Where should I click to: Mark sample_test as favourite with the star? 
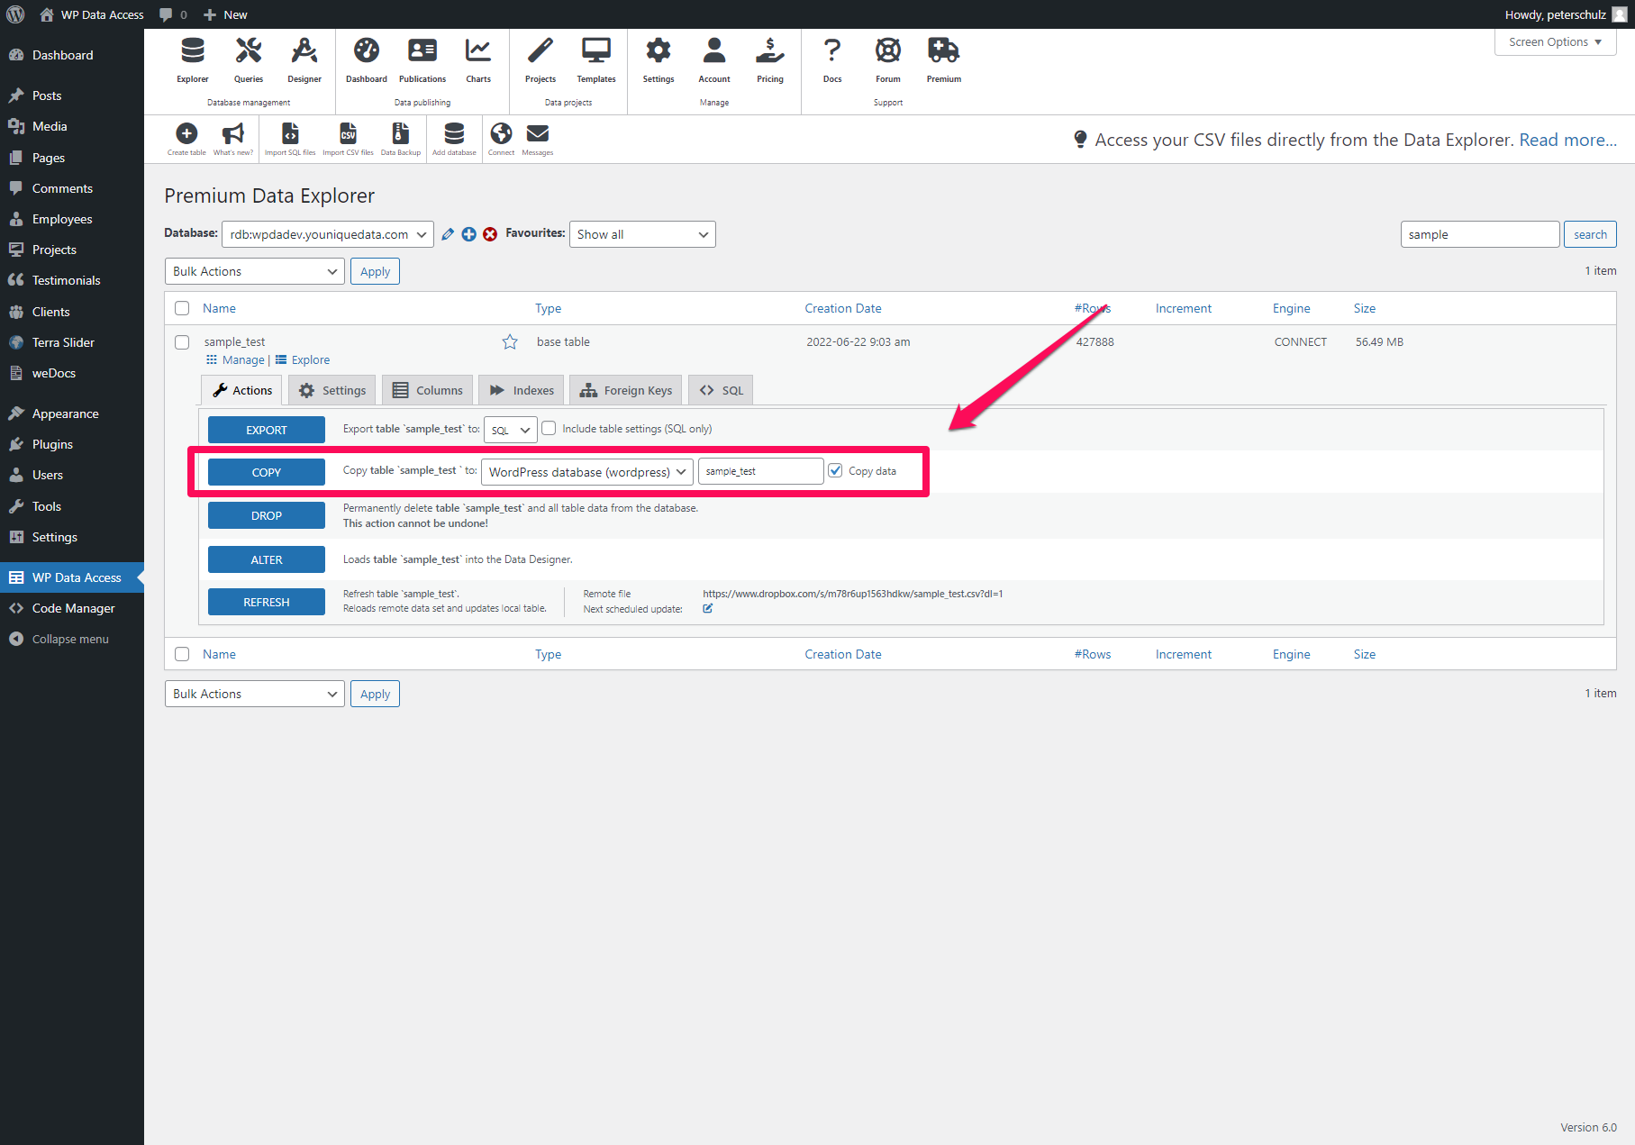pos(510,342)
